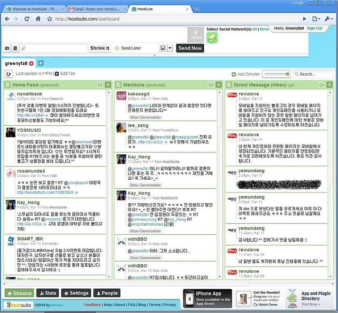Open the Stats section
This screenshot has height=313, width=338.
[47, 293]
